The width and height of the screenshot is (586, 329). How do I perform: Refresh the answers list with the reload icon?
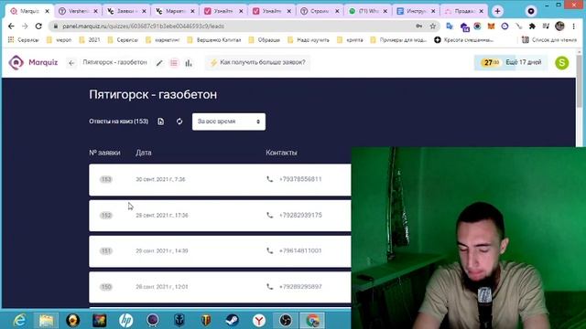pyautogui.click(x=179, y=122)
